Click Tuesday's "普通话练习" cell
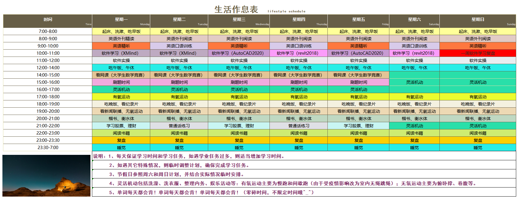 click(x=179, y=126)
